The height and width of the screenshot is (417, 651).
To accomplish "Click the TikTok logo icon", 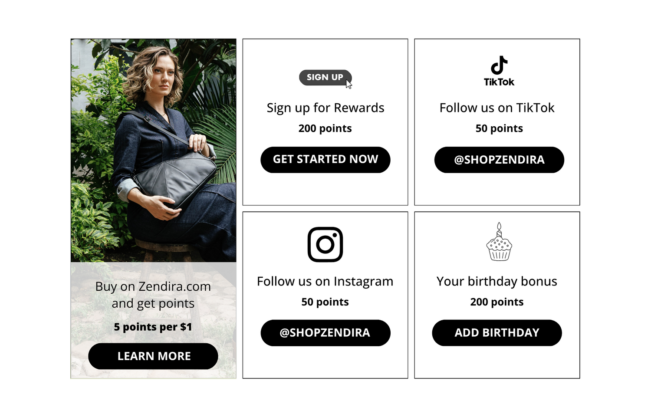I will tap(499, 71).
